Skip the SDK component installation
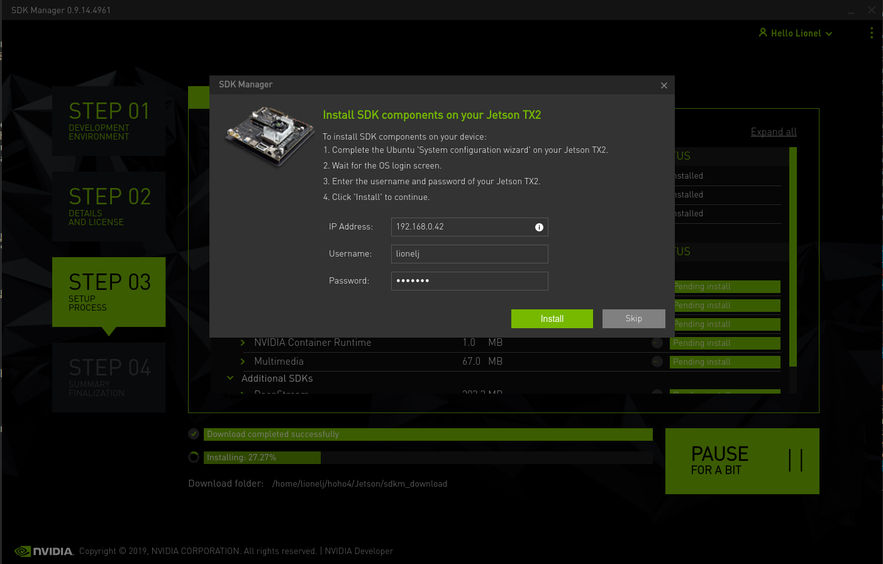The height and width of the screenshot is (564, 883). (x=633, y=319)
